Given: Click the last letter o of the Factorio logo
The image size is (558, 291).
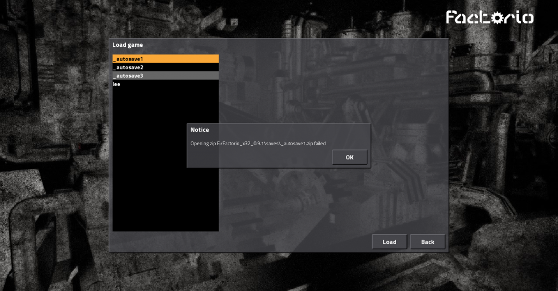Looking at the screenshot, I should pyautogui.click(x=527, y=18).
